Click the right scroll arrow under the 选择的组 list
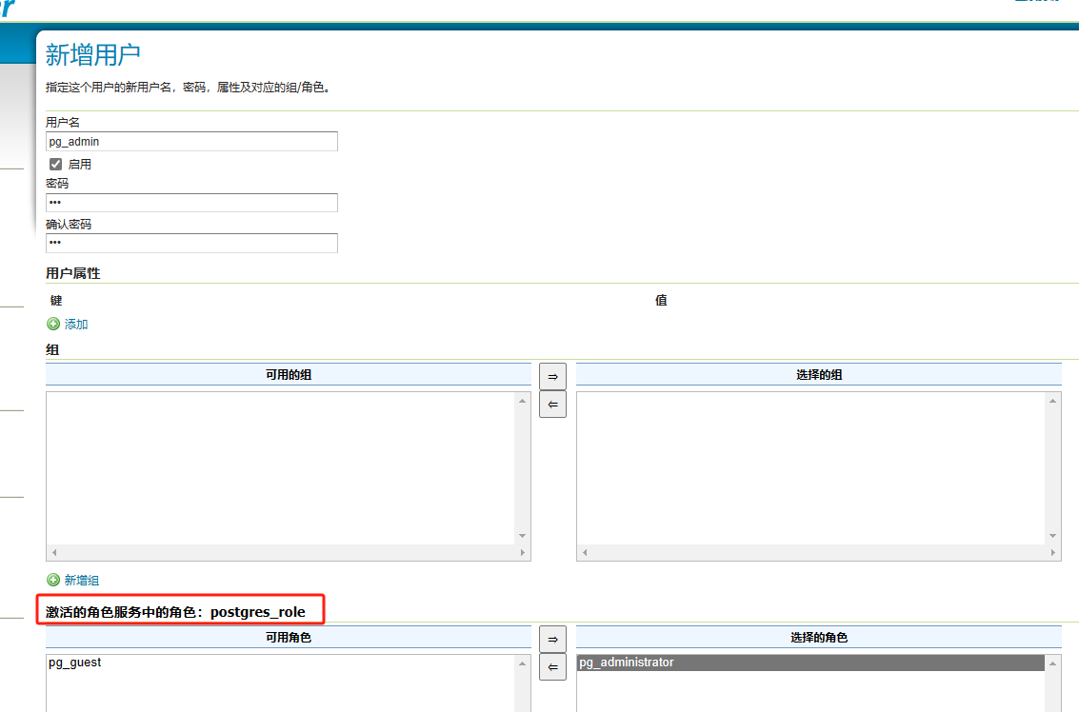This screenshot has width=1079, height=712. [x=1052, y=552]
